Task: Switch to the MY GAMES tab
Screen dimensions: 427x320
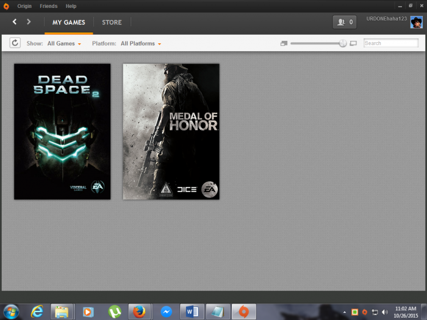Action: pyautogui.click(x=68, y=23)
